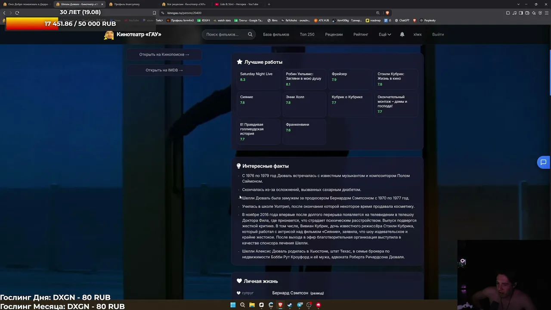Click Бернард Сэмпсон spouse link

pyautogui.click(x=290, y=293)
